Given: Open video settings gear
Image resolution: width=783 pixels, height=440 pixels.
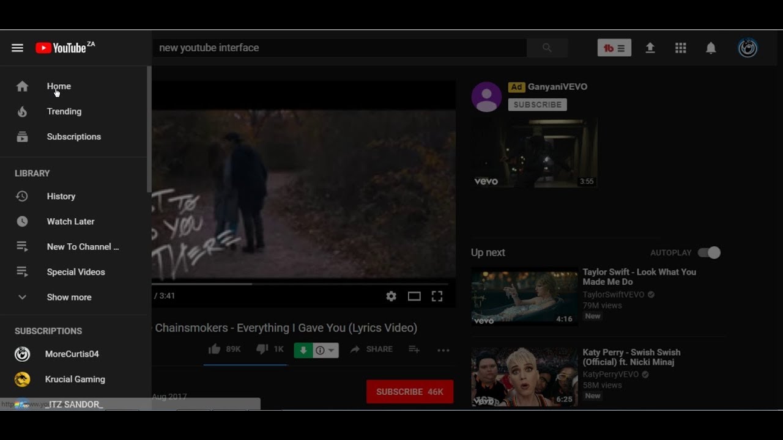Looking at the screenshot, I should pyautogui.click(x=391, y=296).
